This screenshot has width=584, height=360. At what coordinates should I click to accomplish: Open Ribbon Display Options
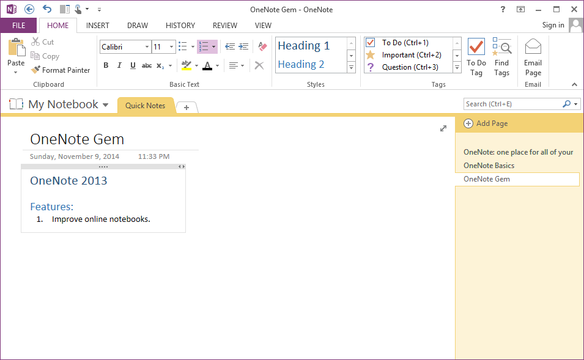tap(520, 9)
